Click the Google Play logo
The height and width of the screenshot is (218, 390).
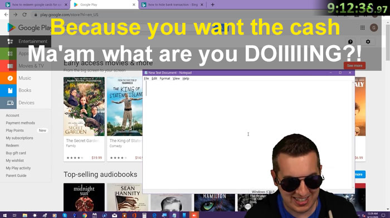click(x=29, y=28)
